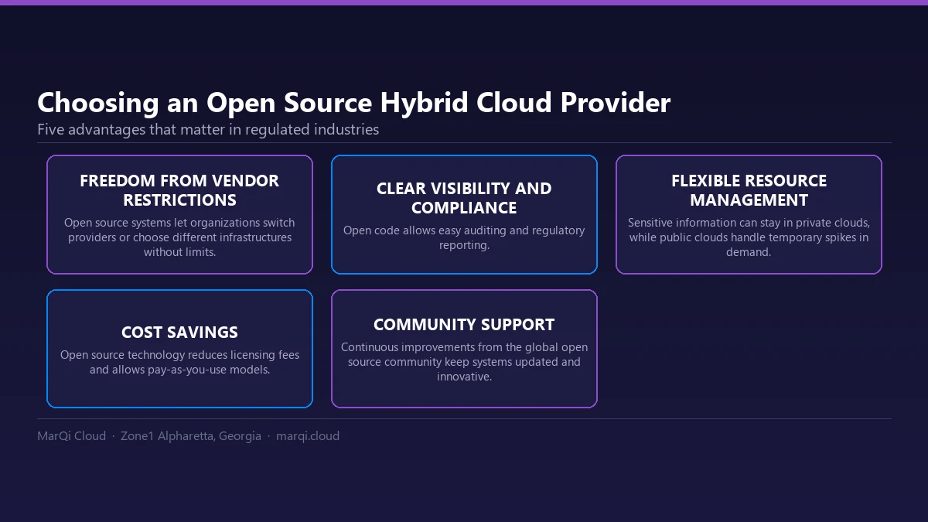The image size is (928, 522).
Task: Select the text "Continuous improvements from the global open source community"
Action: (x=464, y=355)
